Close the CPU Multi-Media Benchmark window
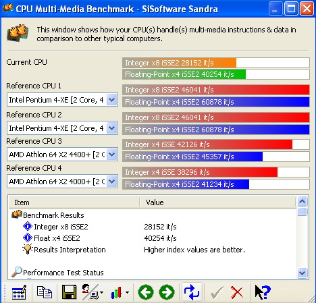The image size is (316, 303). [x=307, y=9]
